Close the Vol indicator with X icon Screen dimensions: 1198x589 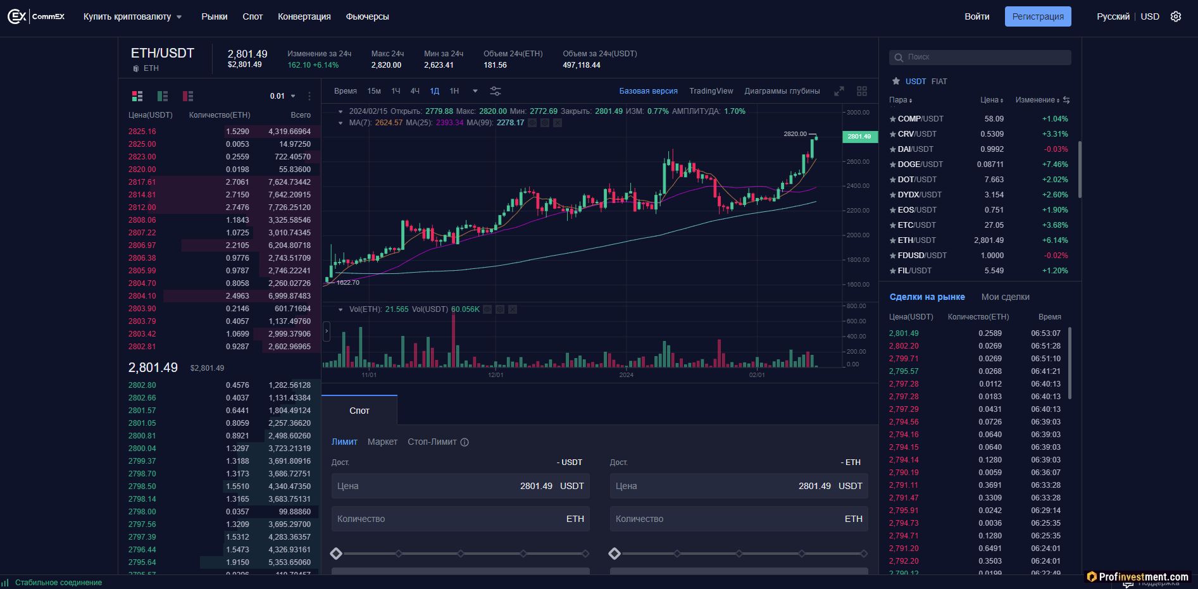click(x=513, y=309)
